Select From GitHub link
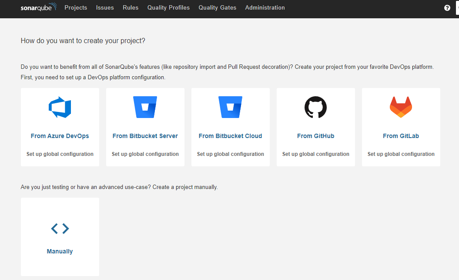 pyautogui.click(x=315, y=136)
